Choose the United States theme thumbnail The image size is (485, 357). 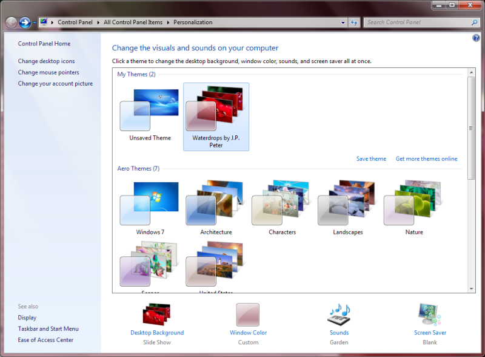pos(216,264)
